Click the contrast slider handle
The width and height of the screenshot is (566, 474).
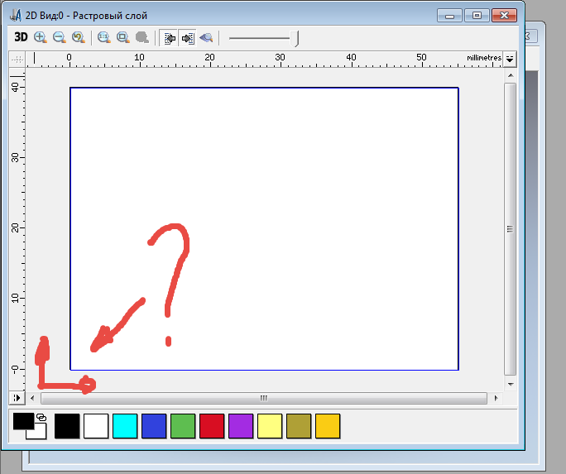click(x=295, y=38)
